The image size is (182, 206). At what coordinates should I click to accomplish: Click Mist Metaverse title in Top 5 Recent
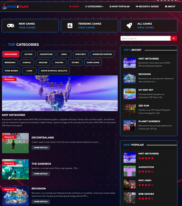tap(148, 59)
